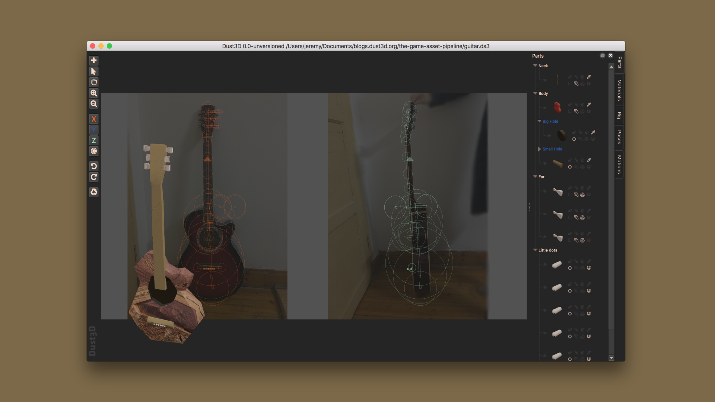The width and height of the screenshot is (715, 402).
Task: Open the Rig tab
Action: (619, 116)
